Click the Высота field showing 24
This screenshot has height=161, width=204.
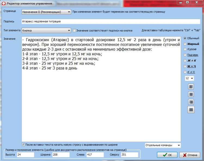pyautogui.click(x=26, y=155)
